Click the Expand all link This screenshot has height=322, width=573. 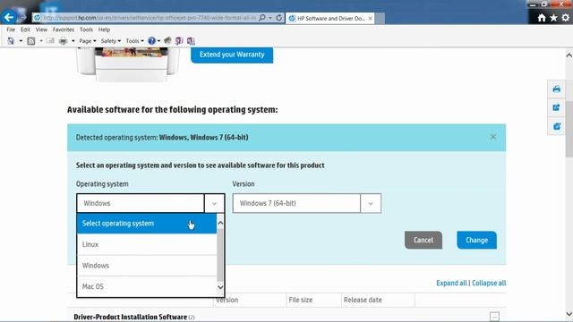[451, 283]
